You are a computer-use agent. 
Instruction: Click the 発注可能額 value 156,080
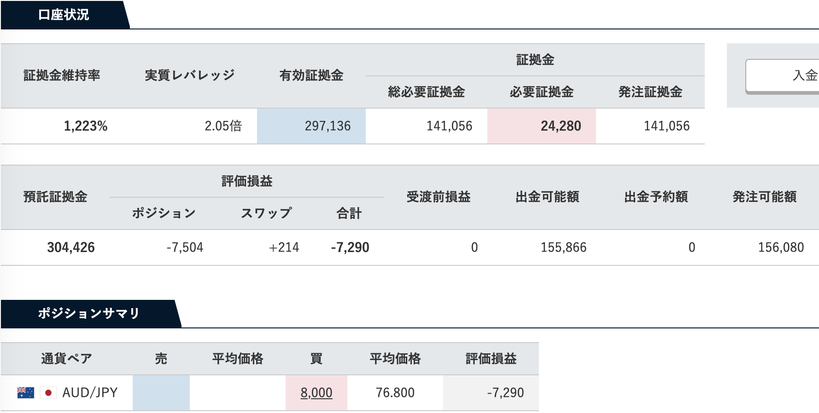click(781, 247)
